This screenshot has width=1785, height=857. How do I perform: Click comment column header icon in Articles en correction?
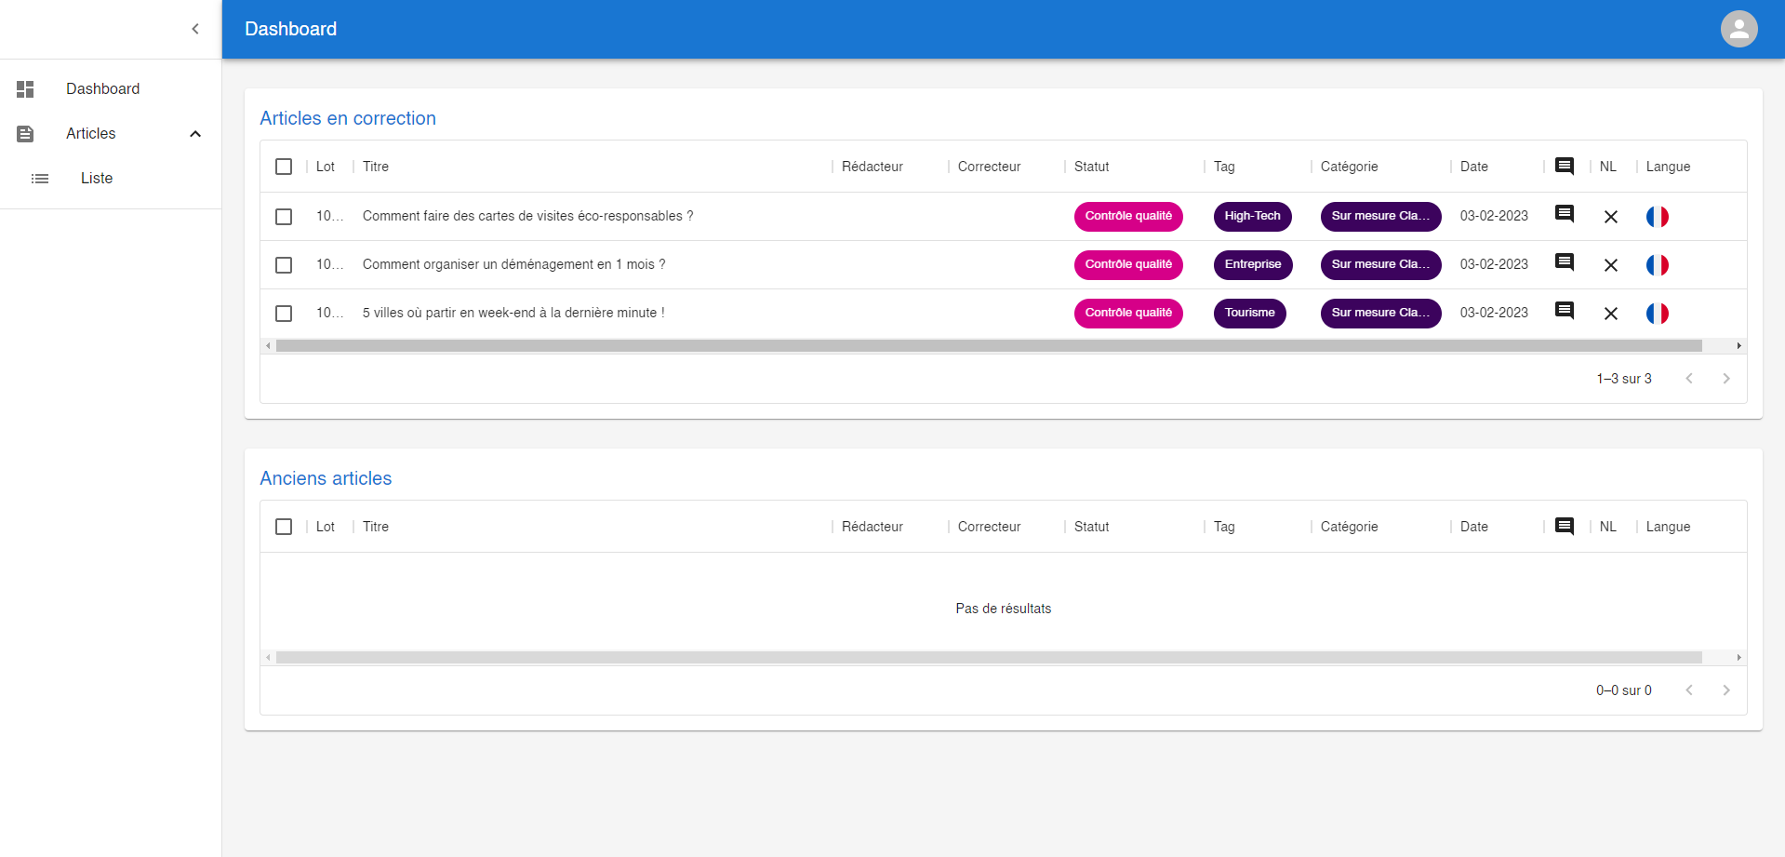pos(1565,167)
